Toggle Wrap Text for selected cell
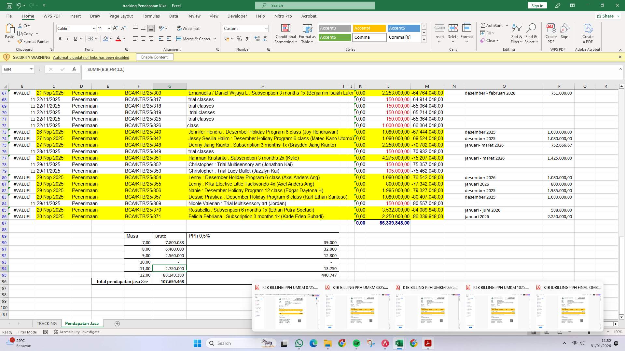This screenshot has width=625, height=351. (189, 29)
